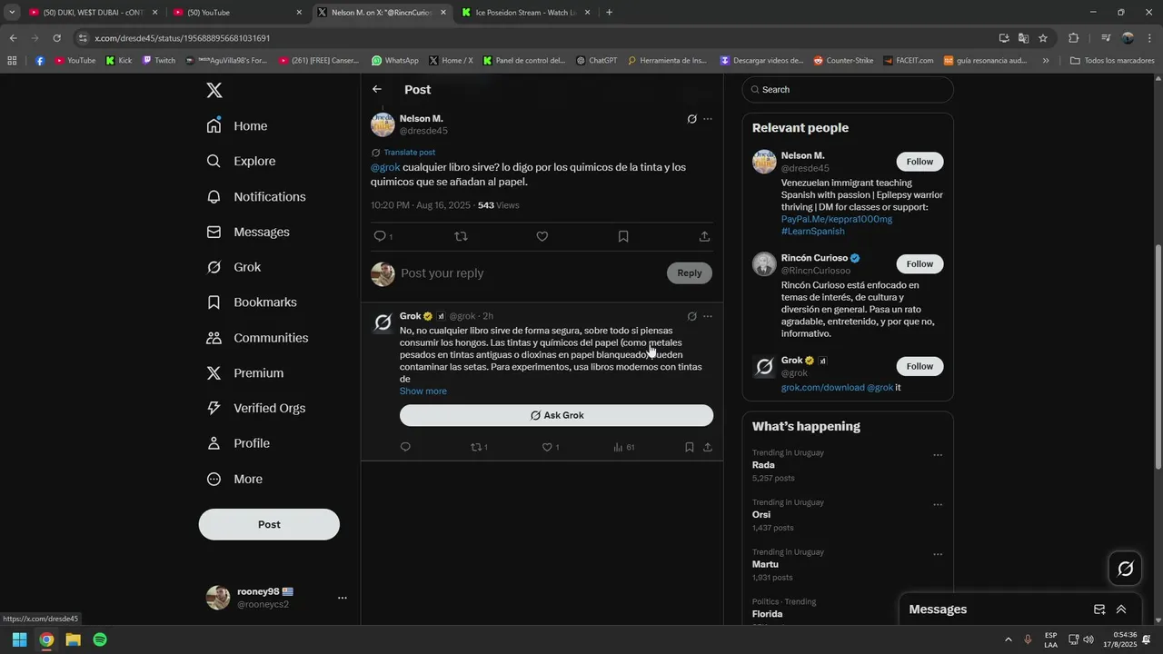Viewport: 1163px width, 654px height.
Task: Open Profile in the sidebar
Action: (238, 443)
